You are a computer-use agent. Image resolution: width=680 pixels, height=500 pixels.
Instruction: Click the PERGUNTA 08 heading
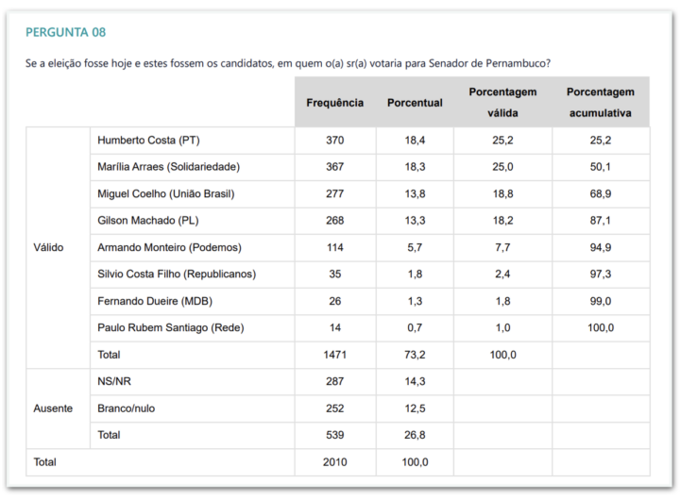click(x=65, y=32)
